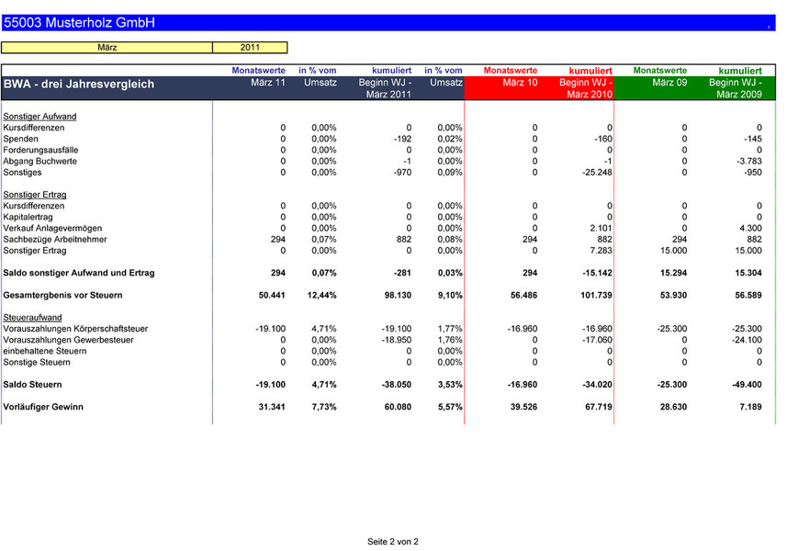Click the Spenden 2010 value '-160'
The height and width of the screenshot is (551, 787).
pyautogui.click(x=603, y=139)
